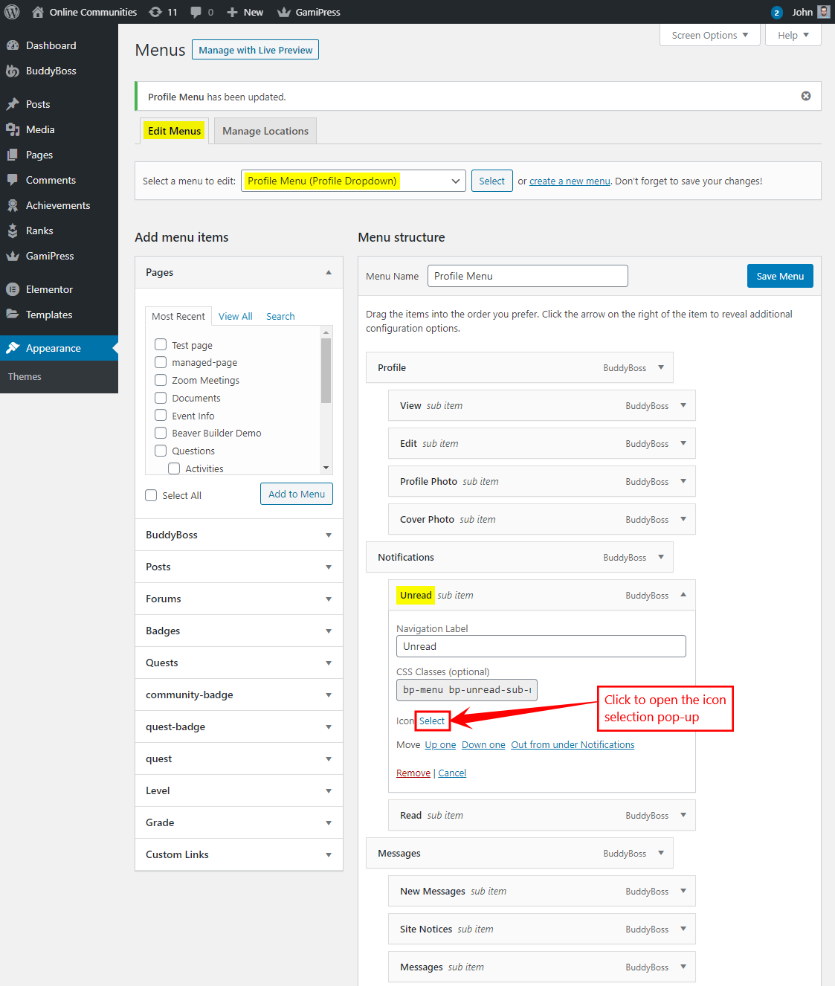Check the Test page checkbox
Viewport: 835px width, 986px height.
161,344
